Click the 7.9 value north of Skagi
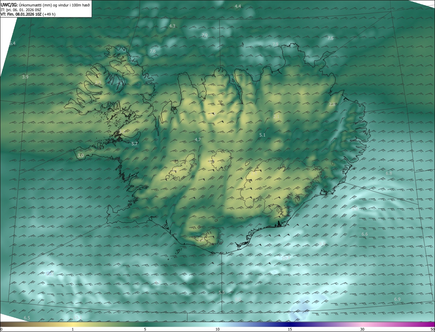Image resolution: width=435 pixels, height=332 pixels. click(x=205, y=35)
